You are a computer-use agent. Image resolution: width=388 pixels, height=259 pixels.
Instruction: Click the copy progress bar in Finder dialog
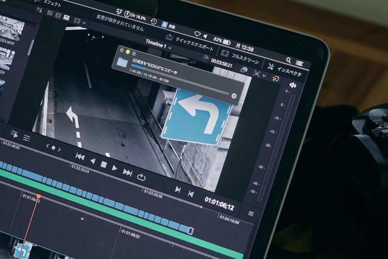pos(181,79)
